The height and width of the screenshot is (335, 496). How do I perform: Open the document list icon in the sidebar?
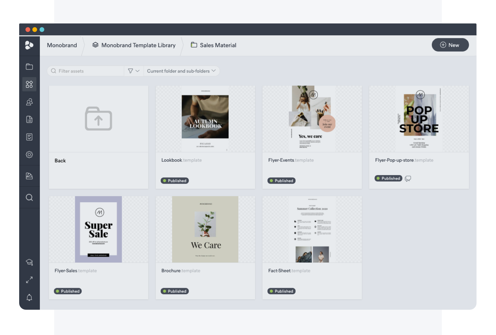click(x=29, y=119)
